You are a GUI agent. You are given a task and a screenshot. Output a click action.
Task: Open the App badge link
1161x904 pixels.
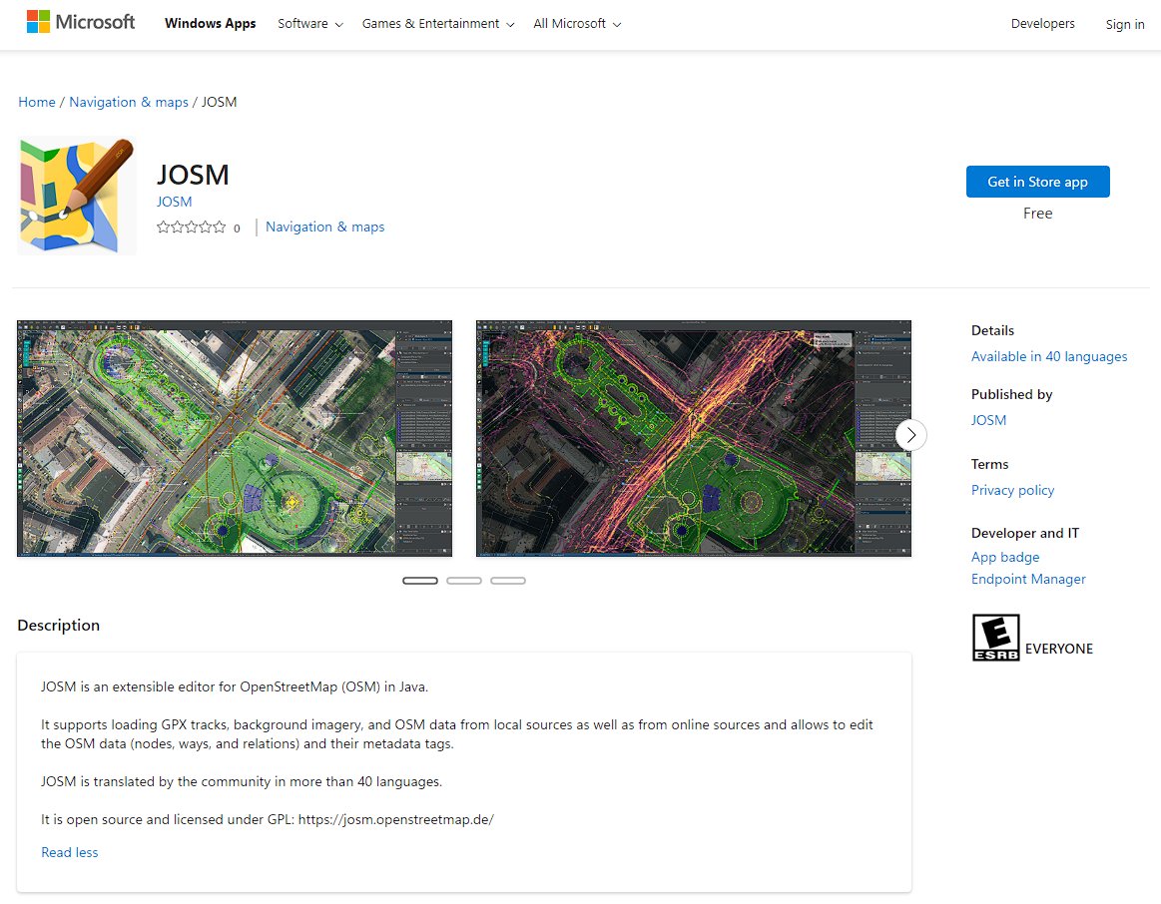coord(1004,557)
